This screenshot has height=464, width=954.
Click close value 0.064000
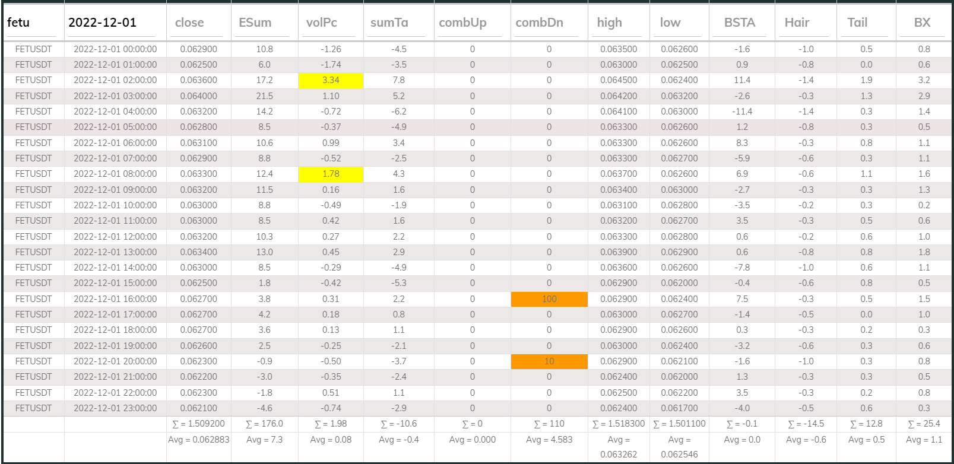(x=198, y=96)
